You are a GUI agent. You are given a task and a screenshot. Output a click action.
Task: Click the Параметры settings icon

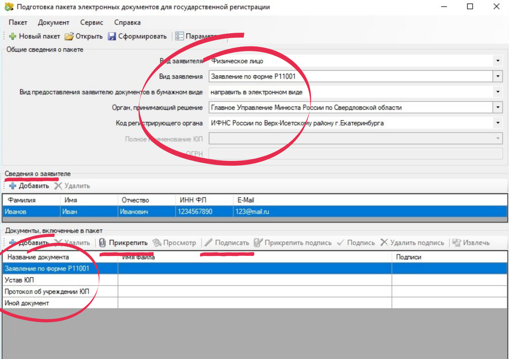179,36
